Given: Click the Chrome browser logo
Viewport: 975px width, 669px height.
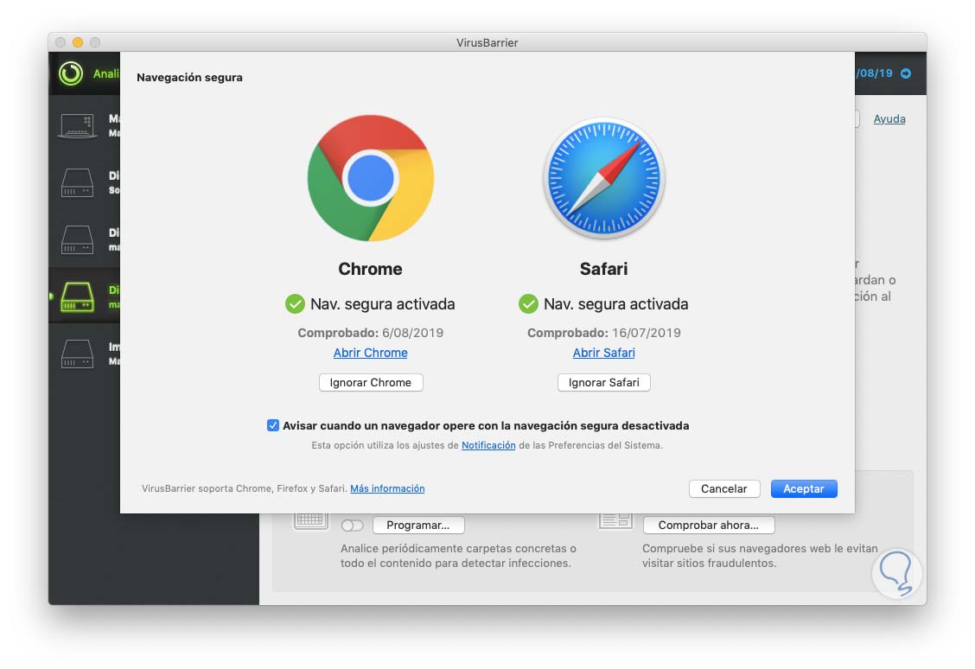Looking at the screenshot, I should [x=371, y=178].
